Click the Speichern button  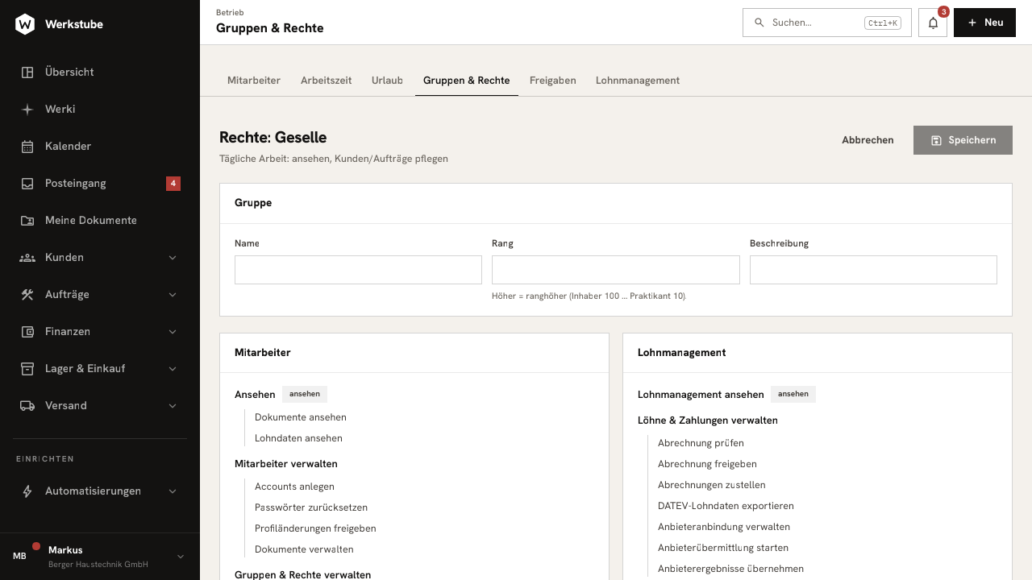(x=963, y=140)
